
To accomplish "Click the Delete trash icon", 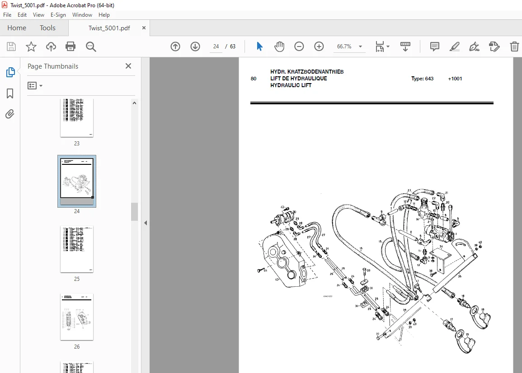I will (514, 47).
